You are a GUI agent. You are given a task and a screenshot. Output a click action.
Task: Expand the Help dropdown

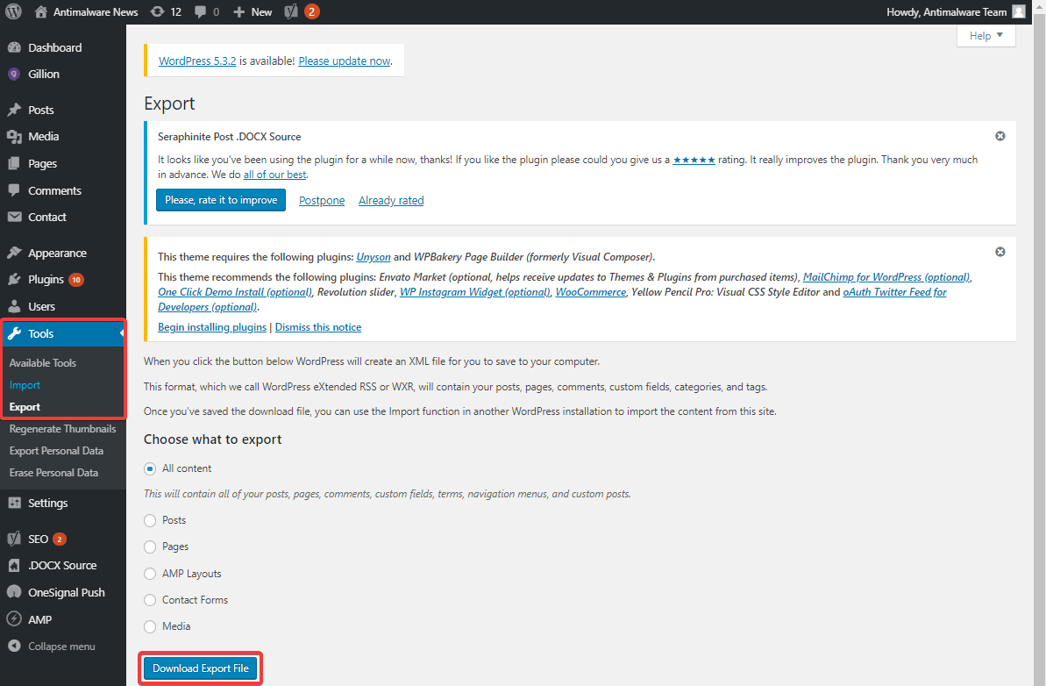[985, 35]
